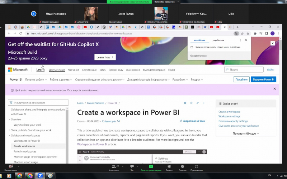Open Zoom Chat bubble icon
287x179 pixels.
[x=132, y=166]
